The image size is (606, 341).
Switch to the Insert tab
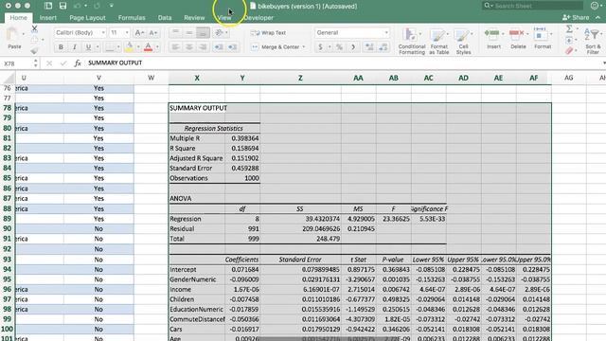[x=48, y=18]
